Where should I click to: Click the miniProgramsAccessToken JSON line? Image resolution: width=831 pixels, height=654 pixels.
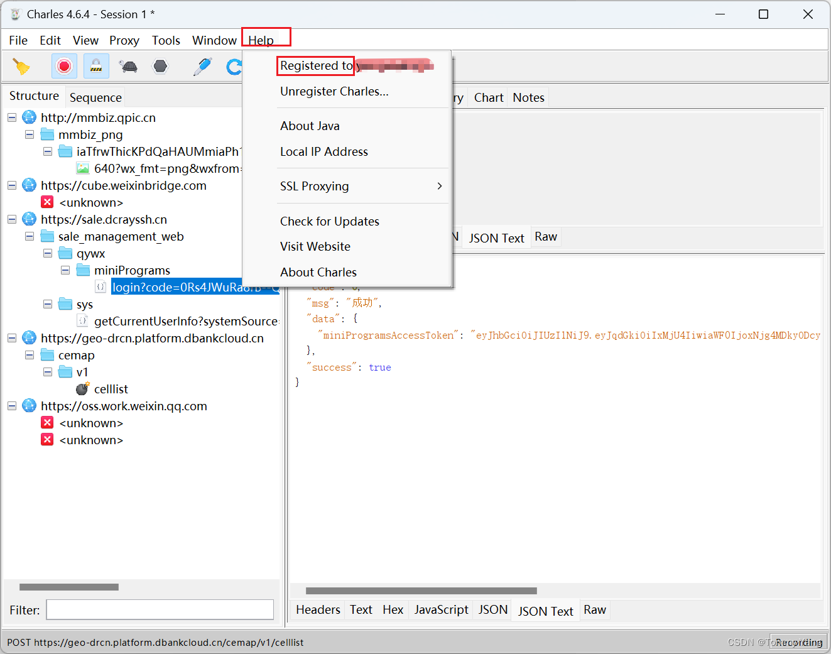pos(568,335)
